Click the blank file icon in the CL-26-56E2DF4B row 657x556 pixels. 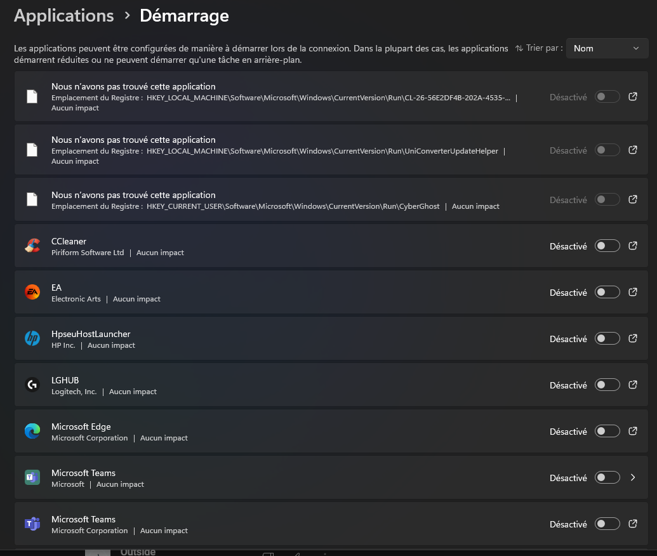[32, 96]
